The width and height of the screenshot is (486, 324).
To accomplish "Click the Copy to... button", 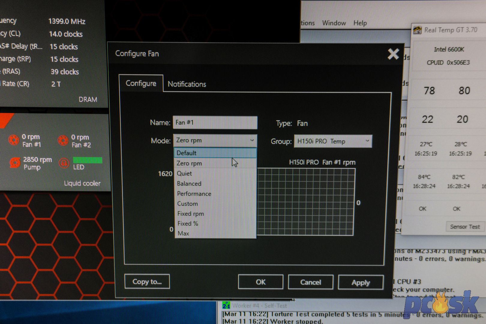I will [147, 282].
